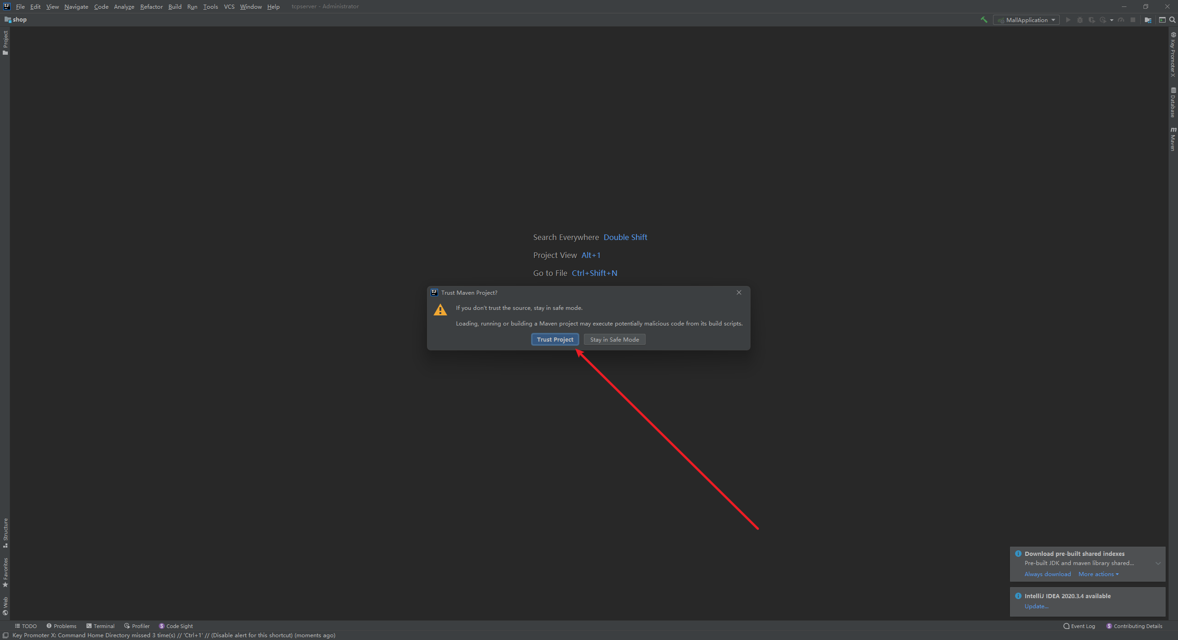Screen dimensions: 1178x640
Task: Click the Double Shift shortcut hint
Action: tap(625, 237)
